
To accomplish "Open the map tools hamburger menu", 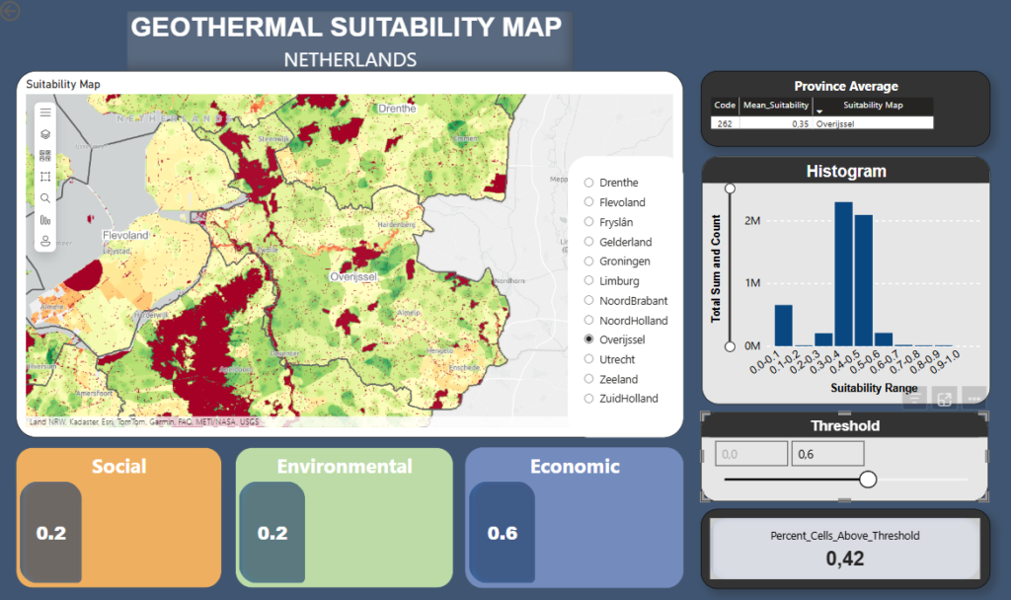I will (45, 112).
